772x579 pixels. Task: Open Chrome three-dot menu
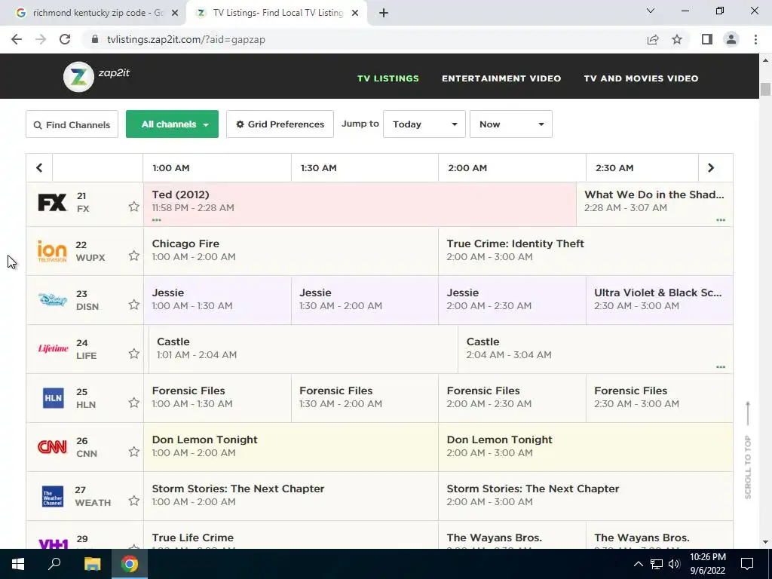coord(755,39)
